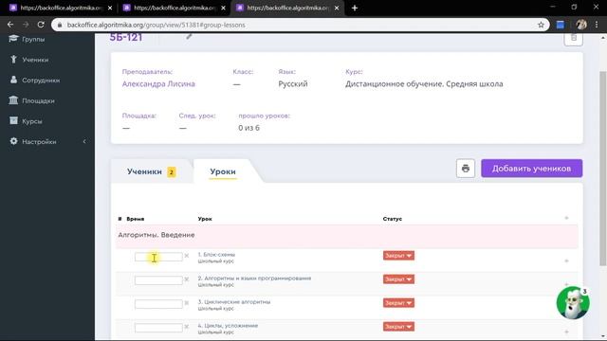Close the first browser tab

(110, 8)
